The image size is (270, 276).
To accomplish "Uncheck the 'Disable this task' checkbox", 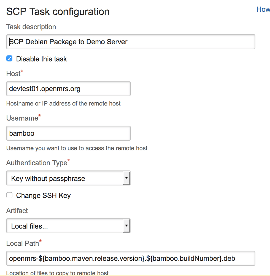I will pyautogui.click(x=10, y=59).
